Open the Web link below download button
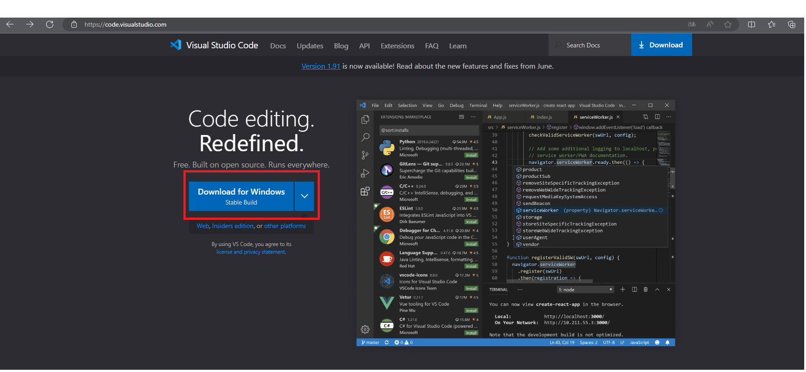The image size is (806, 372). point(202,226)
